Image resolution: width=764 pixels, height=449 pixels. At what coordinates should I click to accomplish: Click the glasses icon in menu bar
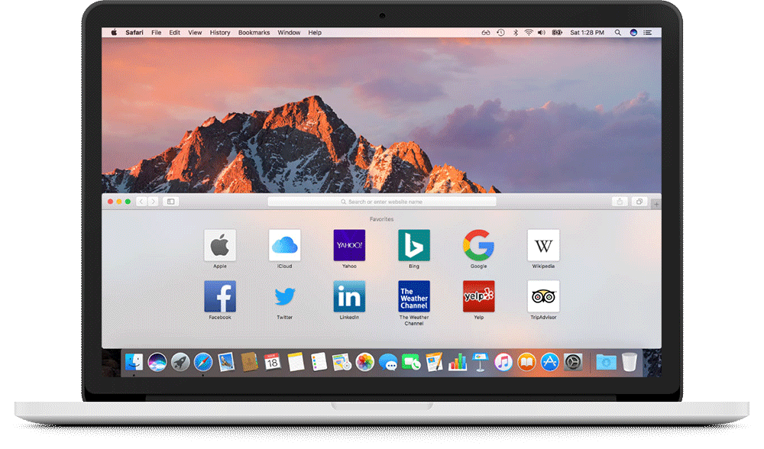tap(486, 33)
